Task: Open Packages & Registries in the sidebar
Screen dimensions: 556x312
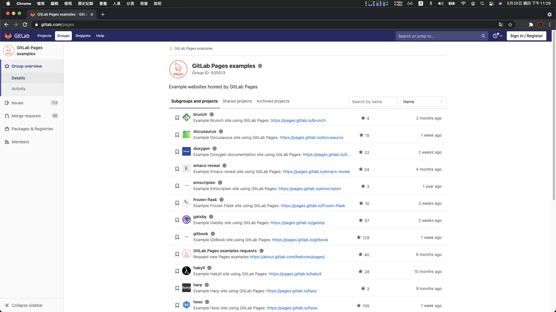Action: tap(32, 129)
